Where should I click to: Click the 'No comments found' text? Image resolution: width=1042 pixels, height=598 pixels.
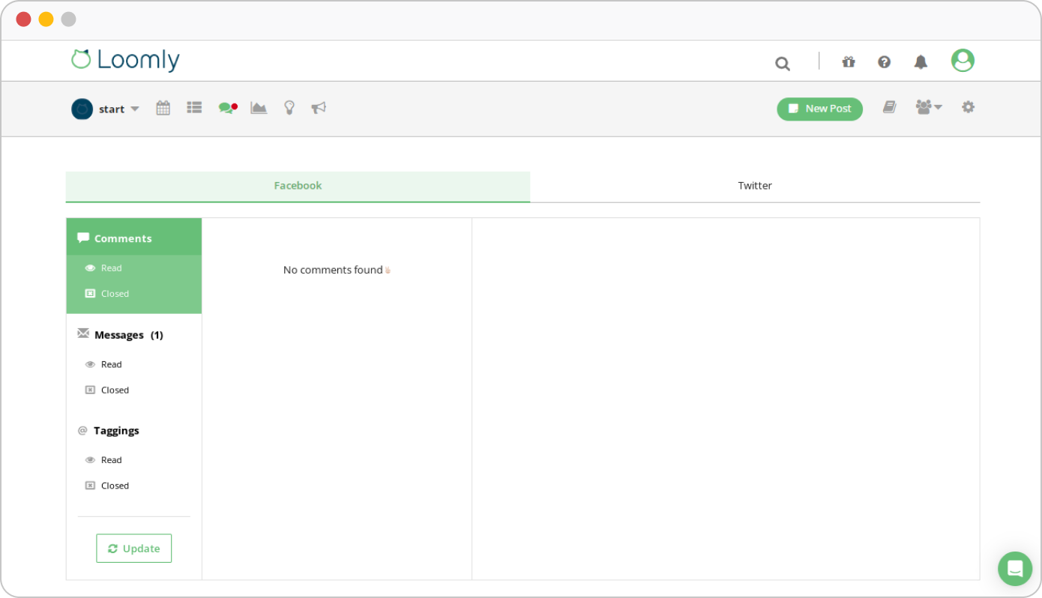pyautogui.click(x=333, y=270)
